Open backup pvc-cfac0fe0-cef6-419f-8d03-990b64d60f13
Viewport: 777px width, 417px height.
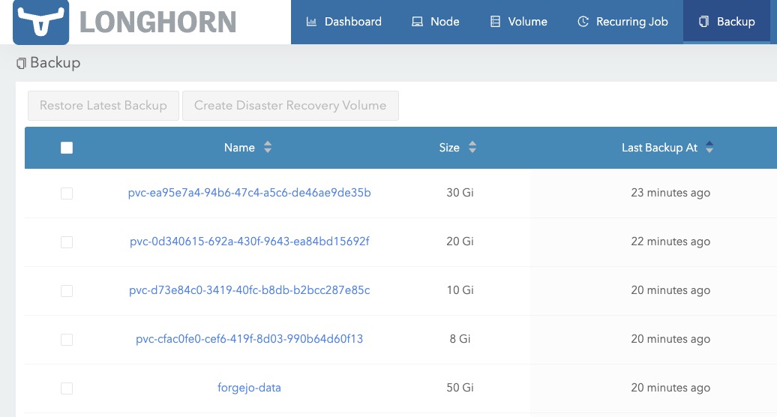(x=249, y=339)
